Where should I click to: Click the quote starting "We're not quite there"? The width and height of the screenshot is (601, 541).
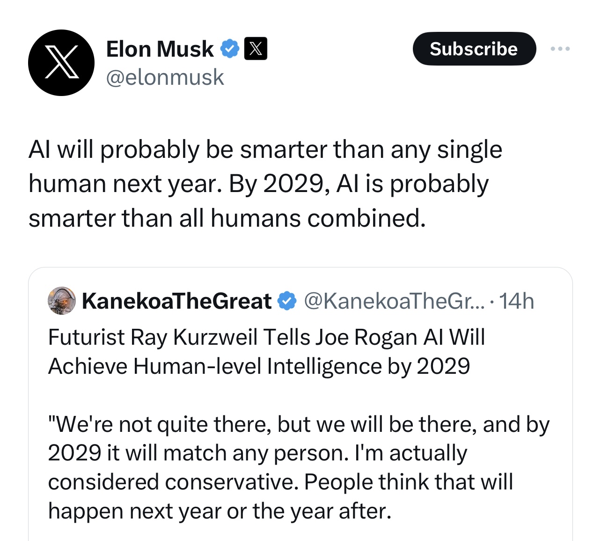coord(299,424)
